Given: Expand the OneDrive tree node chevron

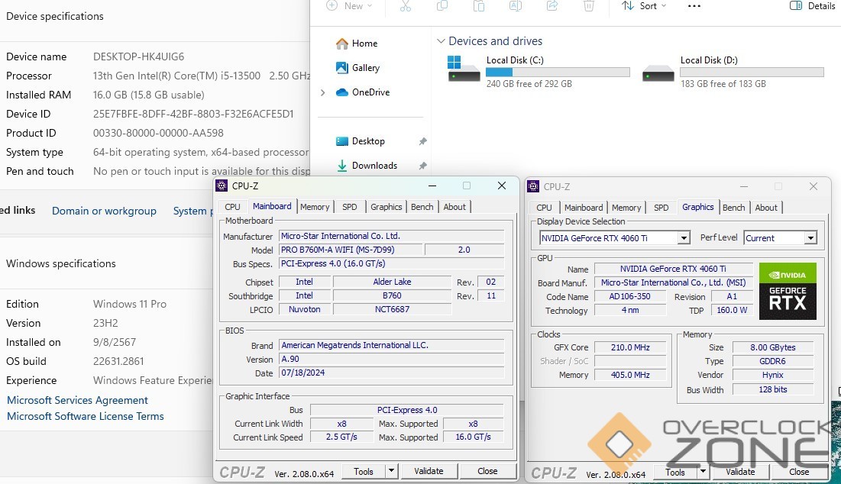Looking at the screenshot, I should [323, 92].
